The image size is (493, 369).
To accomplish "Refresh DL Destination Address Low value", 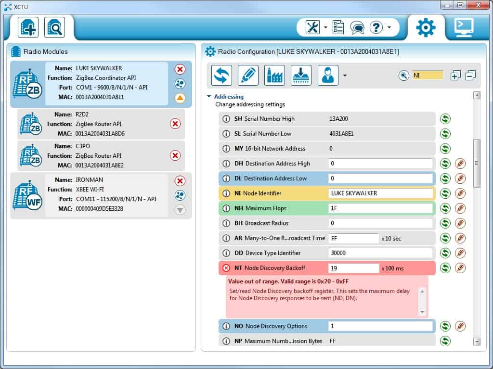I will point(445,178).
